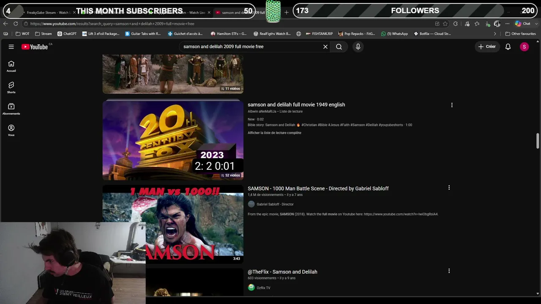Open Albwin aNeMaRiJa channel link
The image size is (541, 304).
click(262, 111)
